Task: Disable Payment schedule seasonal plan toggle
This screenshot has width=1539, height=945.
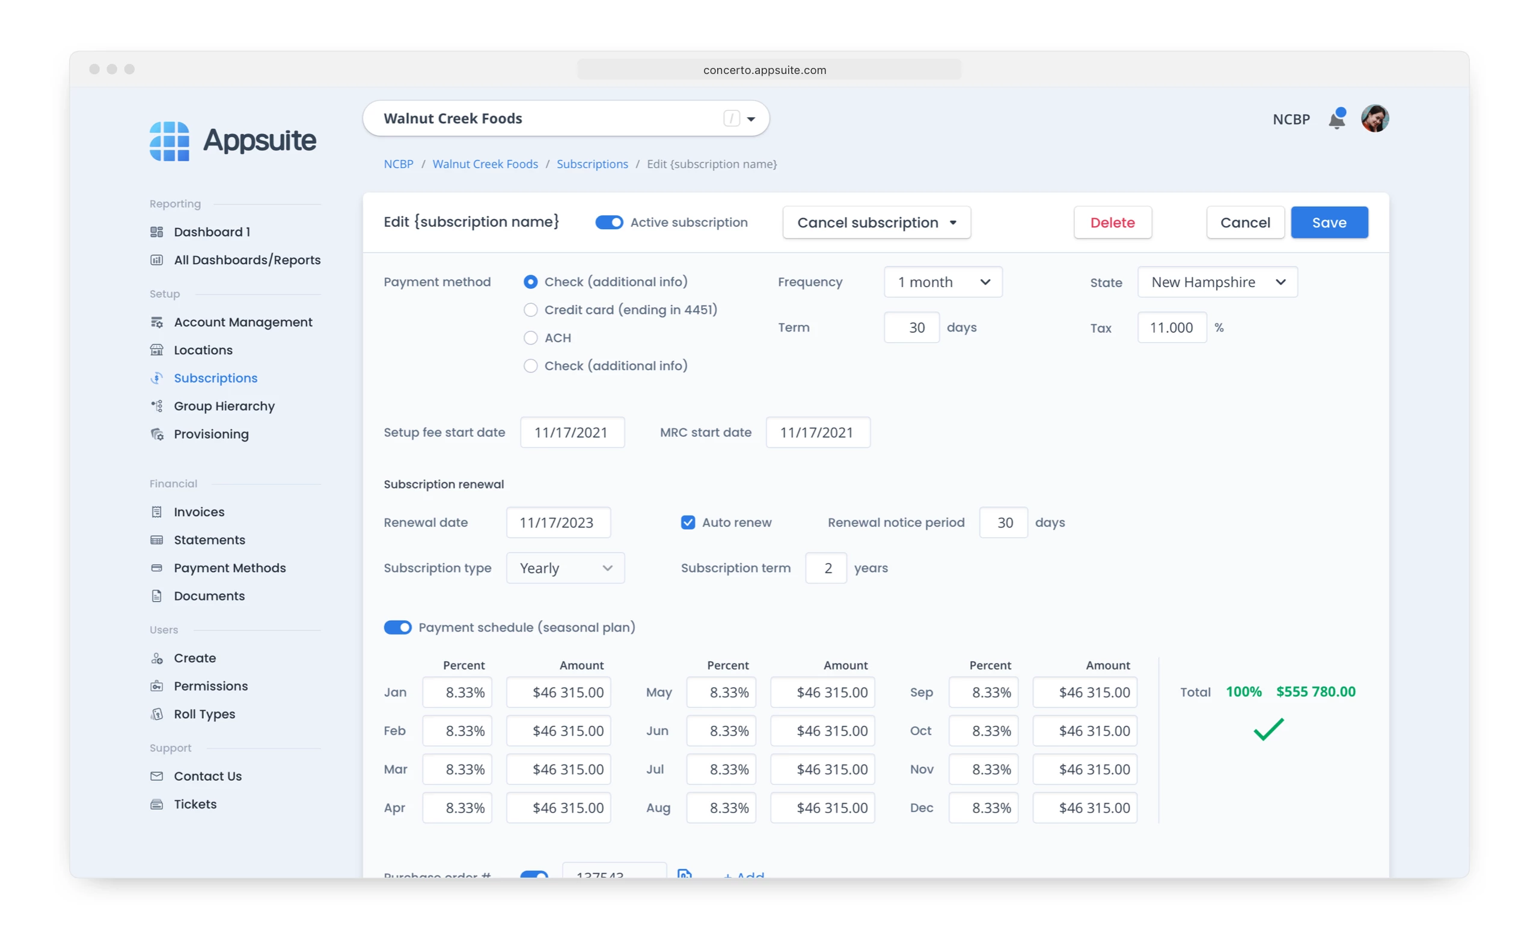Action: point(397,627)
